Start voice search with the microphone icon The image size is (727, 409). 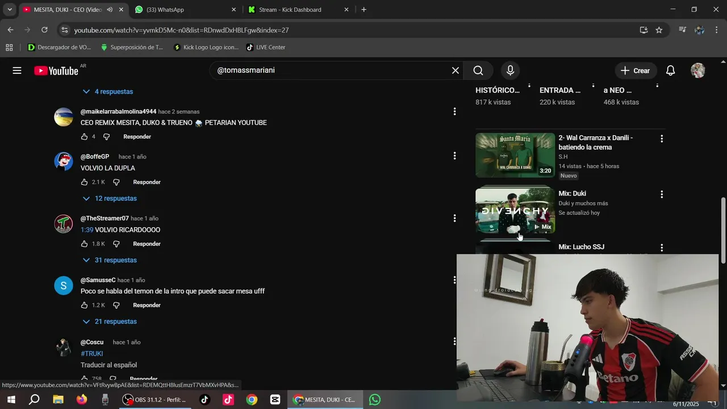click(x=510, y=70)
